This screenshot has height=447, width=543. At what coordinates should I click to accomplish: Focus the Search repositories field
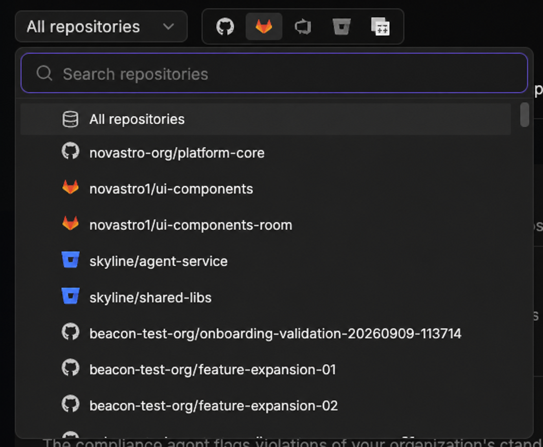point(274,73)
